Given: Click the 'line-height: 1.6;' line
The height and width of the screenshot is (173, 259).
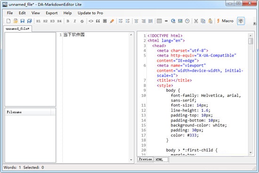Looking at the screenshot, I should pos(190,110).
